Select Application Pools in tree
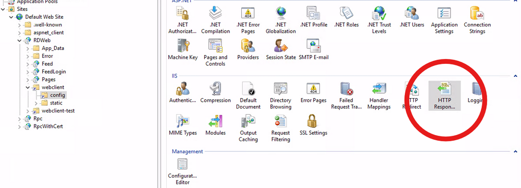Image resolution: width=521 pixels, height=188 pixels. point(37,2)
